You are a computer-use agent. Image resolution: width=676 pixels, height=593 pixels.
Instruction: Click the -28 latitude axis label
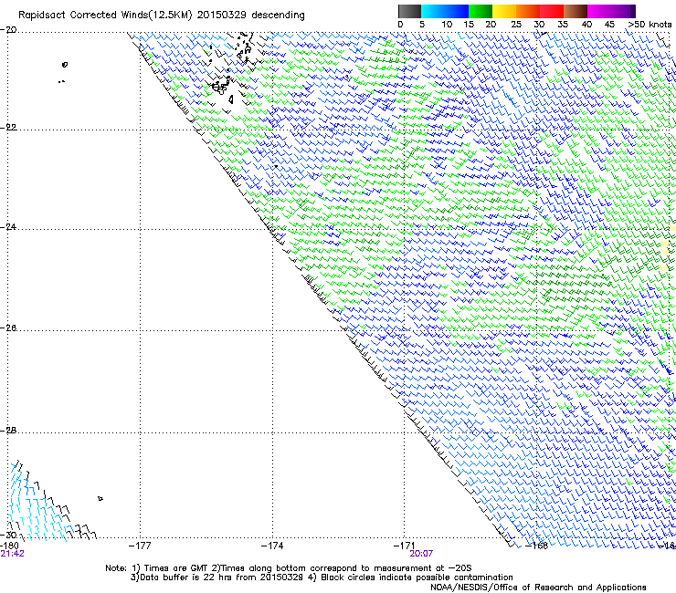pos(8,431)
